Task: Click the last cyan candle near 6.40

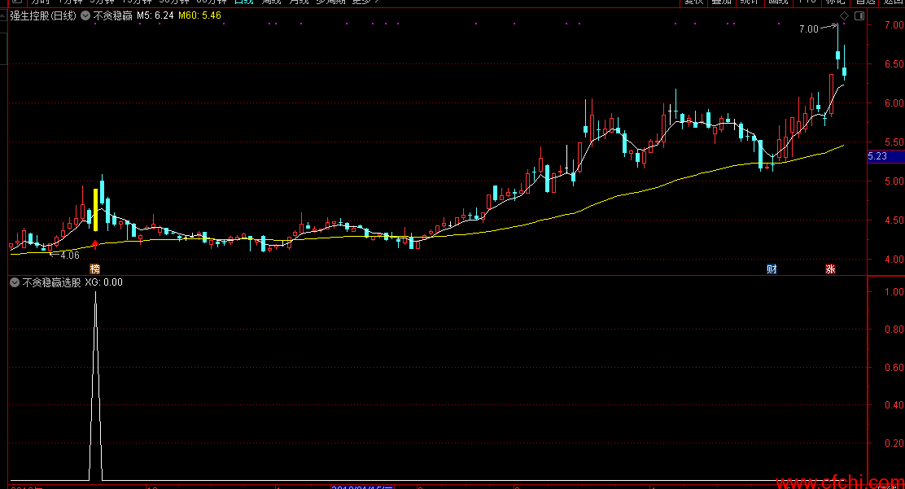Action: [x=845, y=72]
